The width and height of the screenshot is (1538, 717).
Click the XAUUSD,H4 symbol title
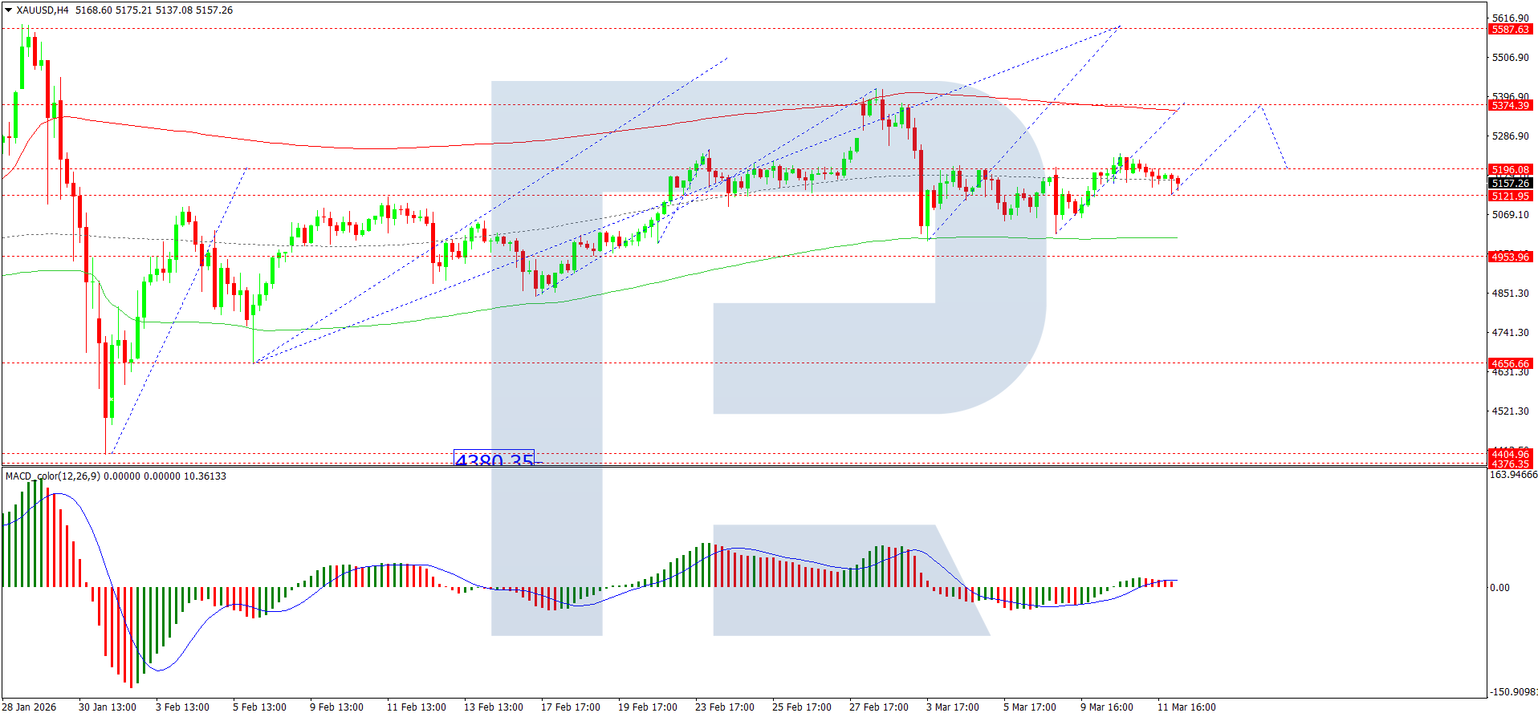pyautogui.click(x=43, y=10)
